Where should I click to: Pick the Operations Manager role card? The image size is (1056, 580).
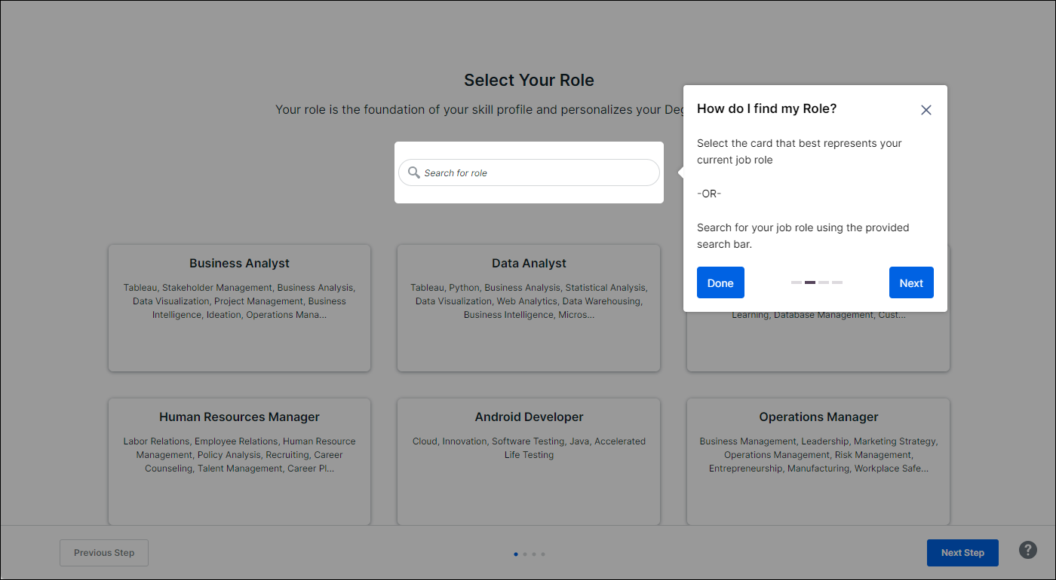pyautogui.click(x=818, y=462)
